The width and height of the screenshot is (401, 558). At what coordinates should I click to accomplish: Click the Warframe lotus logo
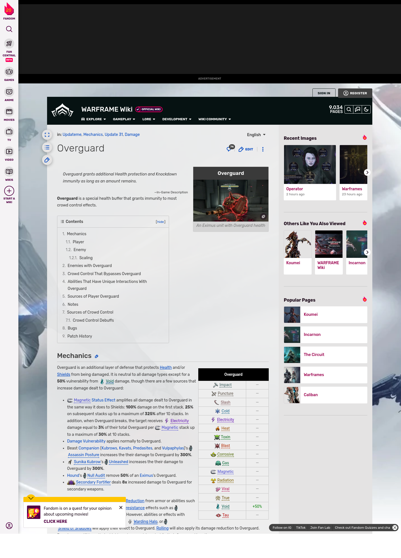[62, 110]
